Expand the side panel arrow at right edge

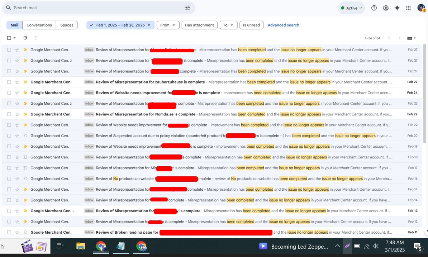pyautogui.click(x=426, y=230)
